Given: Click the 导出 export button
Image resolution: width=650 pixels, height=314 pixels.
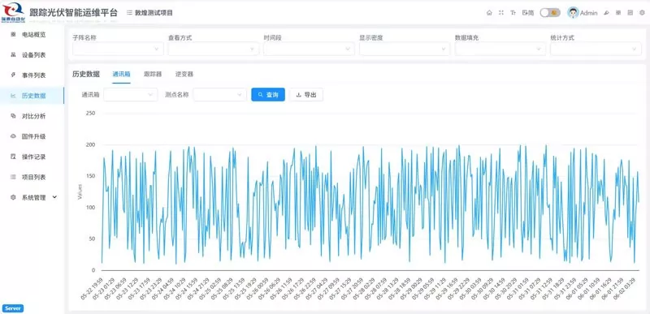Looking at the screenshot, I should tap(306, 95).
